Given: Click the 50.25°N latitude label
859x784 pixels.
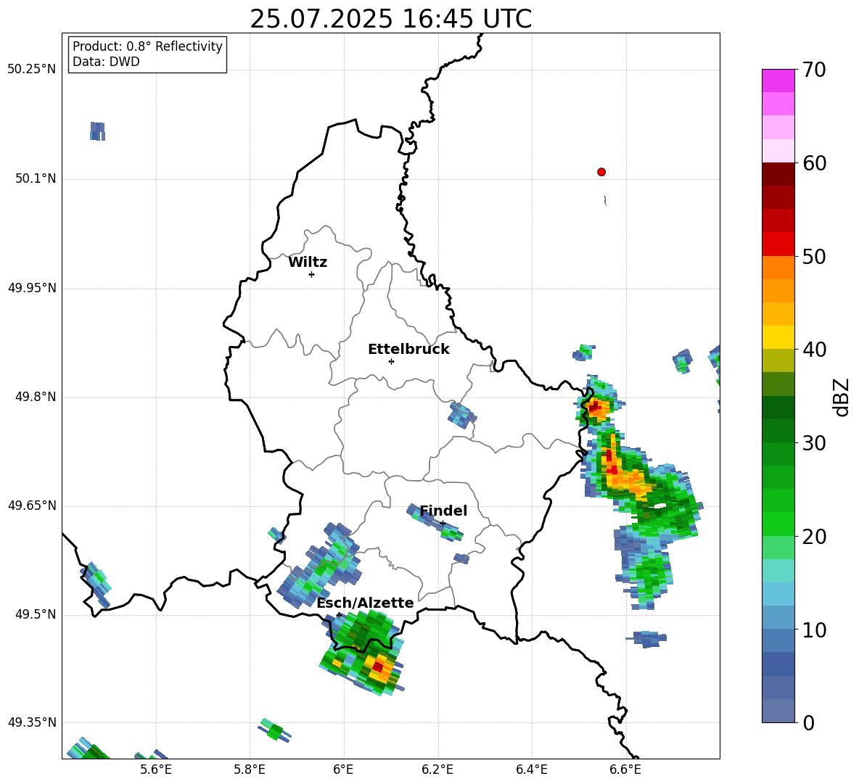Looking at the screenshot, I should 32,70.
